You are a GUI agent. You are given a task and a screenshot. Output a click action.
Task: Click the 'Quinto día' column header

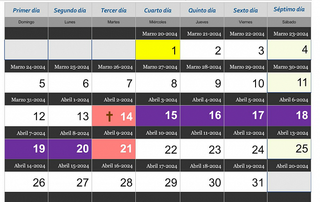click(202, 10)
